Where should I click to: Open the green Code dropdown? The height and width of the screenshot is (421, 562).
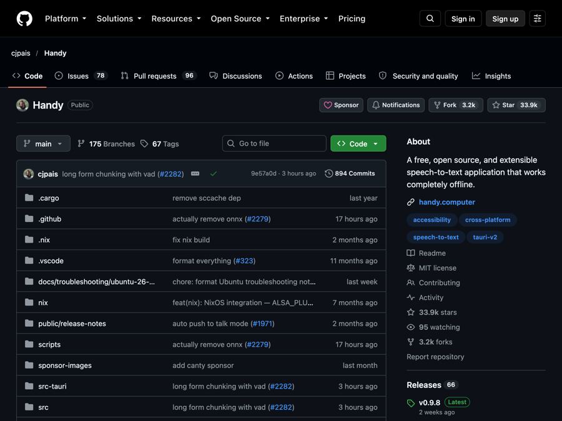[x=358, y=143]
